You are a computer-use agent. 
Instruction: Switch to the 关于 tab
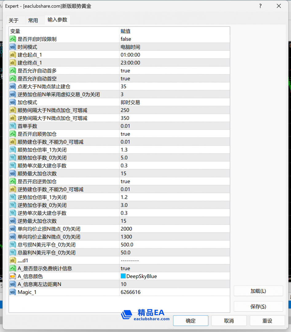pos(14,21)
